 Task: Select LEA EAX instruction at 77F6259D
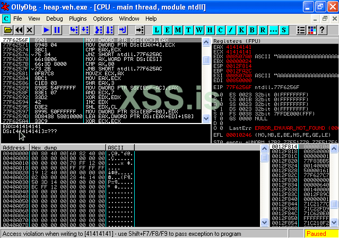(x=102, y=116)
